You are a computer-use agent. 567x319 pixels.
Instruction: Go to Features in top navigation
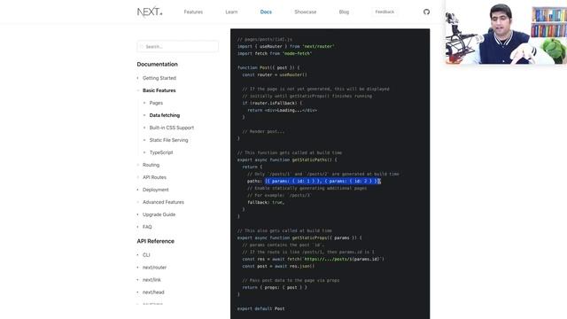193,12
